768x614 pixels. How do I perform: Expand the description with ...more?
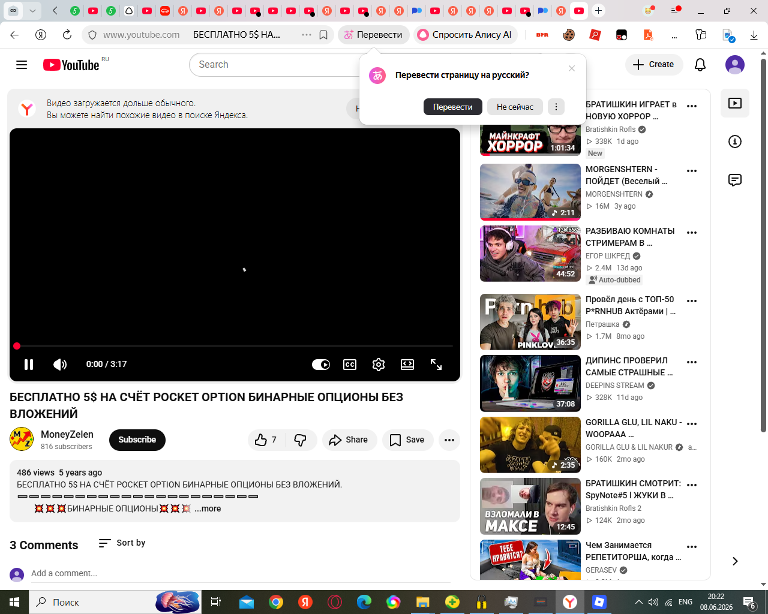pyautogui.click(x=208, y=508)
